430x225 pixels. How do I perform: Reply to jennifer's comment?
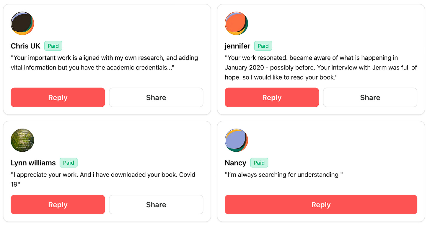coord(272,97)
